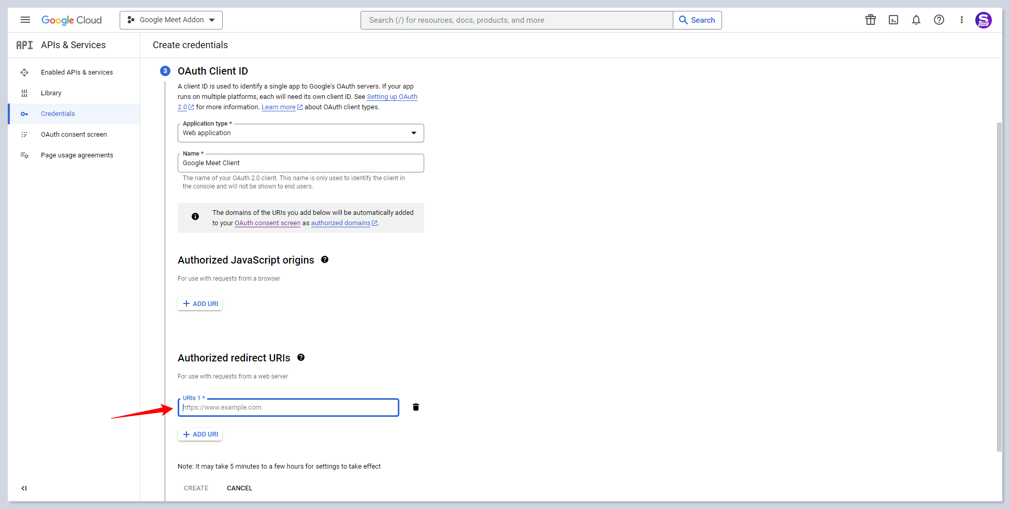
Task: Collapse the left navigation sidebar
Action: click(x=24, y=488)
